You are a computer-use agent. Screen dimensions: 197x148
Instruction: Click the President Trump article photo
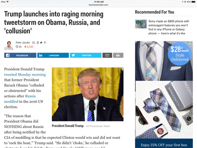click(88, 94)
